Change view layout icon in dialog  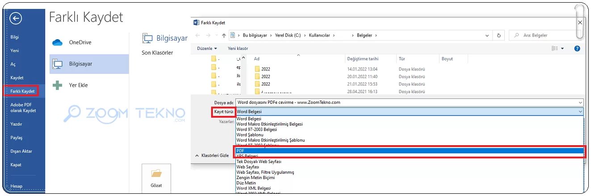tap(555, 48)
